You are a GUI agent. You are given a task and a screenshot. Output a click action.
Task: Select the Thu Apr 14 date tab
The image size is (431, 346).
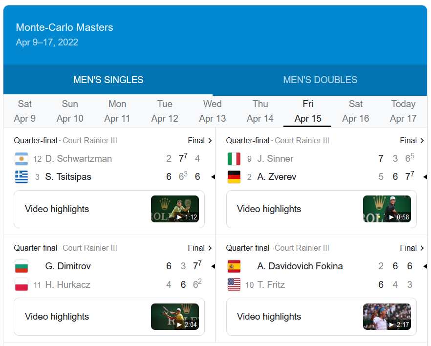coord(260,111)
